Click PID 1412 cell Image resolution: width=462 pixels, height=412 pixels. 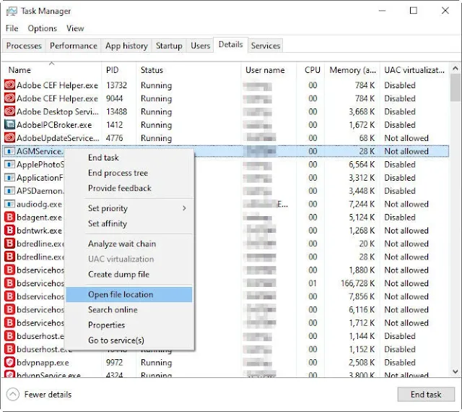coord(114,125)
